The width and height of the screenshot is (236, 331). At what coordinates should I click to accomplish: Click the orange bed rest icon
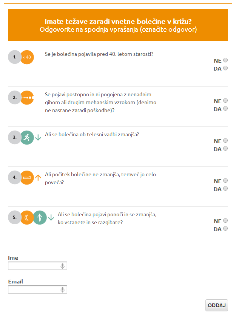point(27,177)
